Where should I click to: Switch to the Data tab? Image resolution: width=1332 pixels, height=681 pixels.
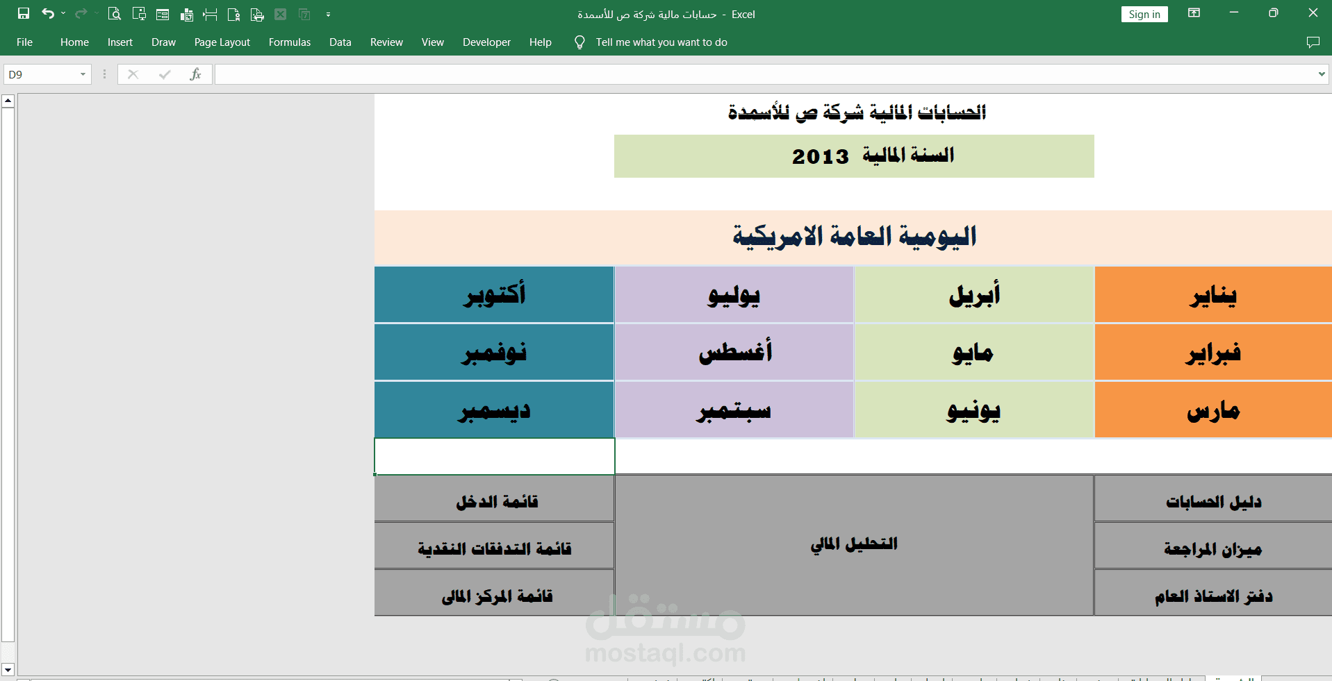(340, 42)
